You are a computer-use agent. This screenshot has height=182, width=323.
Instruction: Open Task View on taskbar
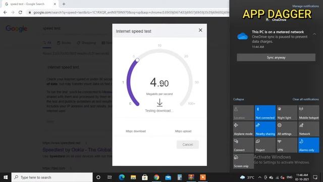click(110, 177)
